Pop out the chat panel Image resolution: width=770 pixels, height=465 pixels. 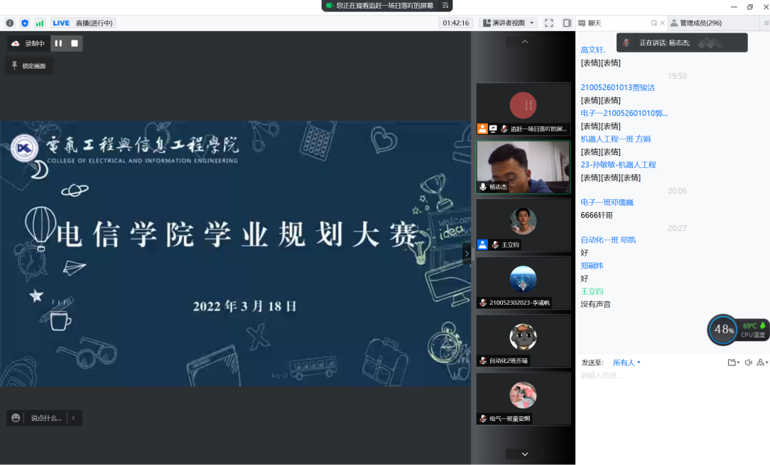click(x=654, y=23)
